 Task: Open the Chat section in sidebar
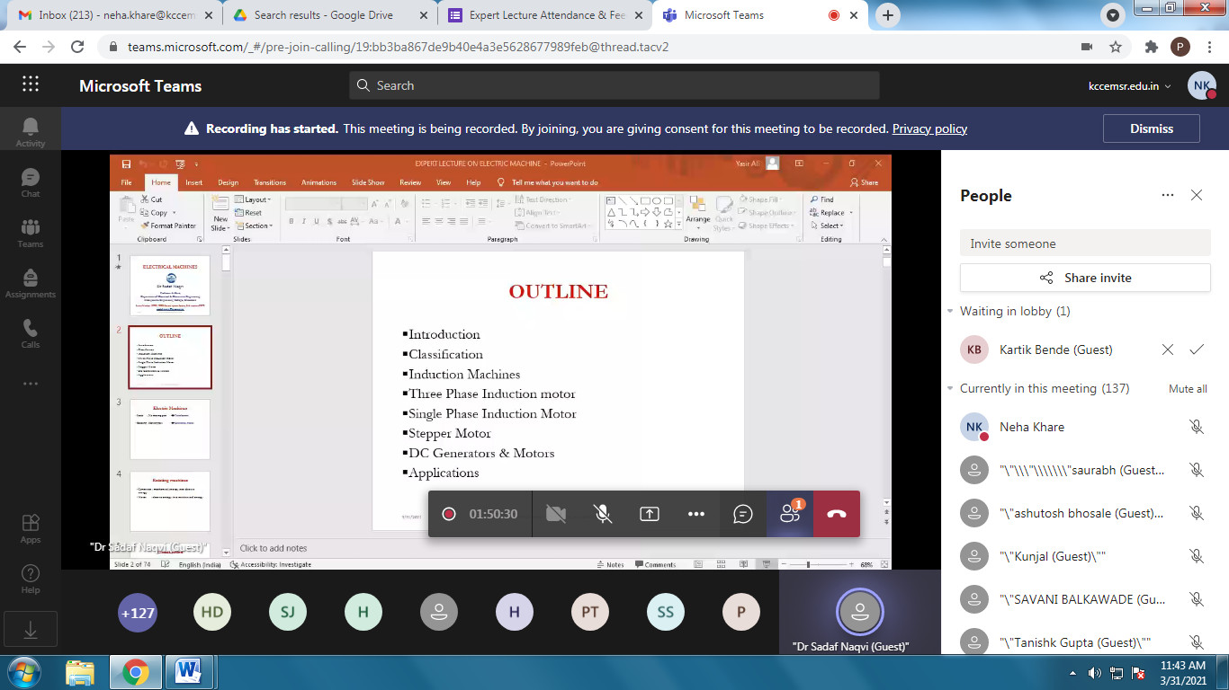tap(30, 182)
